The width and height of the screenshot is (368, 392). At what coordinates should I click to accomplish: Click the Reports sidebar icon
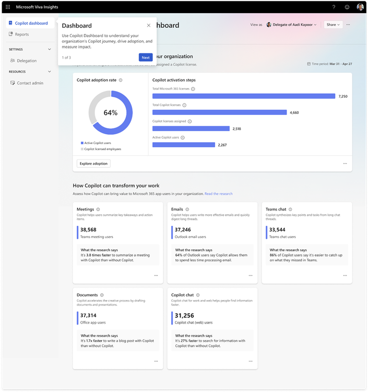click(x=11, y=34)
